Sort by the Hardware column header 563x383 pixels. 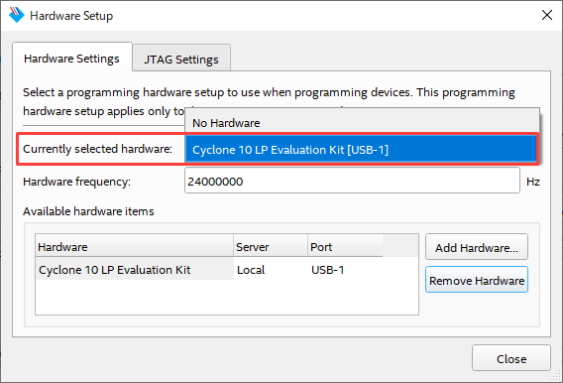134,247
